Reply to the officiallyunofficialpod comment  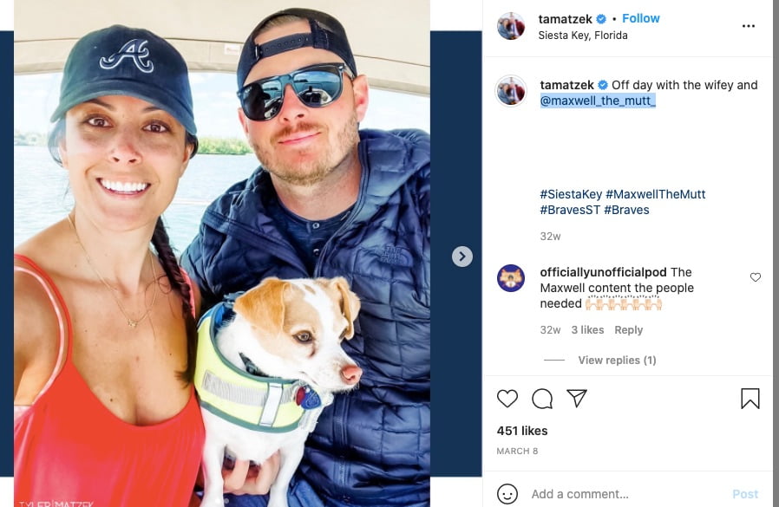tap(628, 329)
